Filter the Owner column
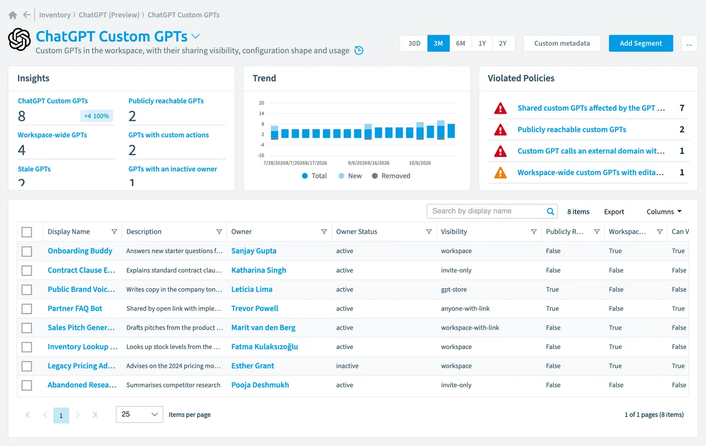 pos(324,232)
